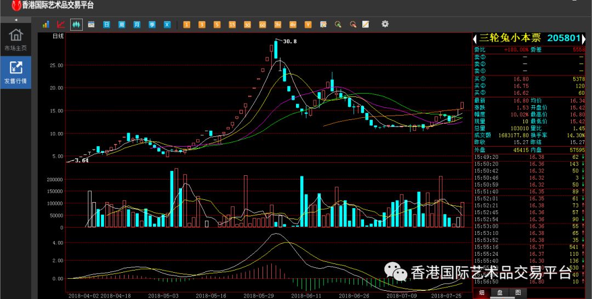Select the trade row at 15:56:50
Viewport: 592px width, 299px height.
coord(530,281)
